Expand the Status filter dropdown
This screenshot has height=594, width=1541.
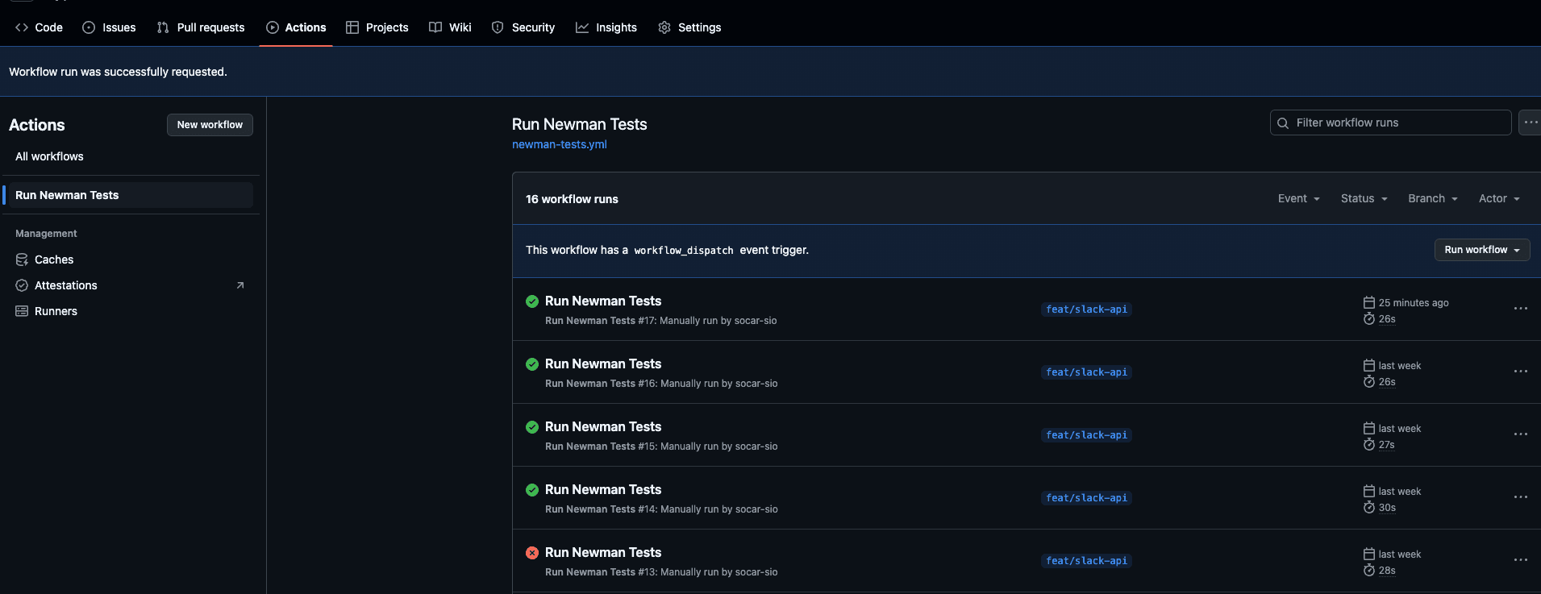[x=1364, y=198]
